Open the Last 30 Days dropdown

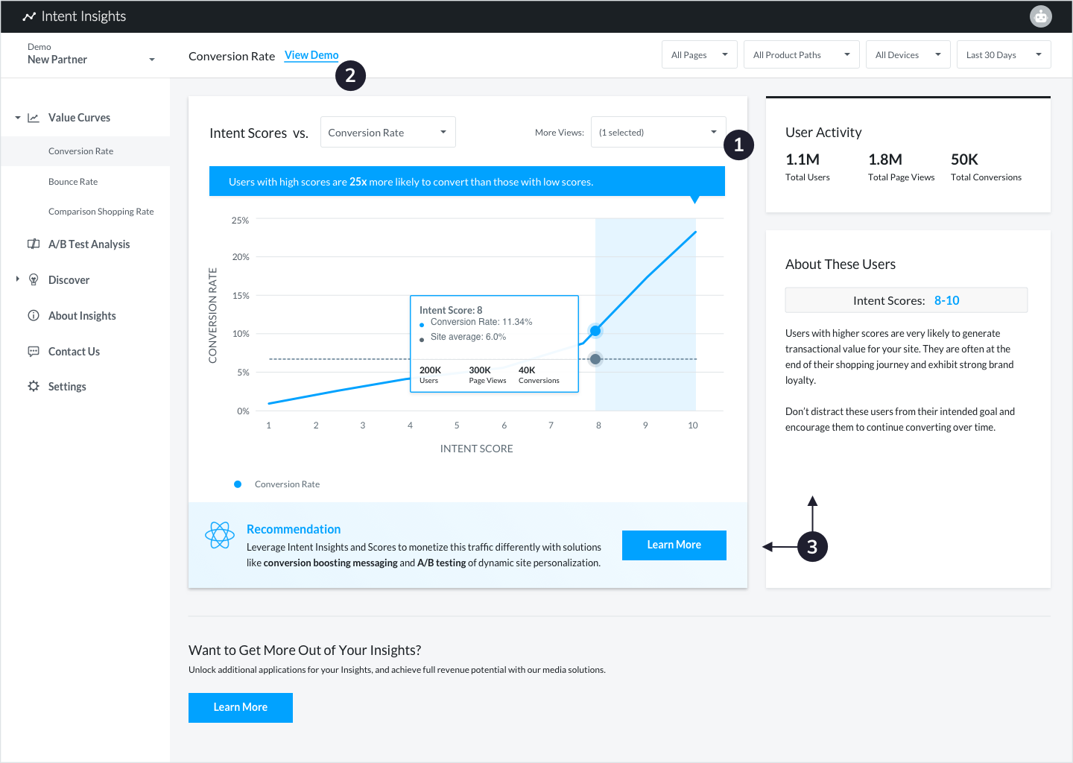pos(1003,55)
